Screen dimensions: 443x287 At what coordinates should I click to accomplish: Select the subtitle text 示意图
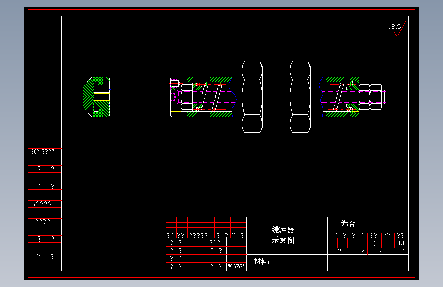pyautogui.click(x=283, y=240)
